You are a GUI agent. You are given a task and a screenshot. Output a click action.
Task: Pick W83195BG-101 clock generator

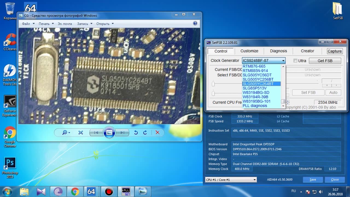click(262, 101)
